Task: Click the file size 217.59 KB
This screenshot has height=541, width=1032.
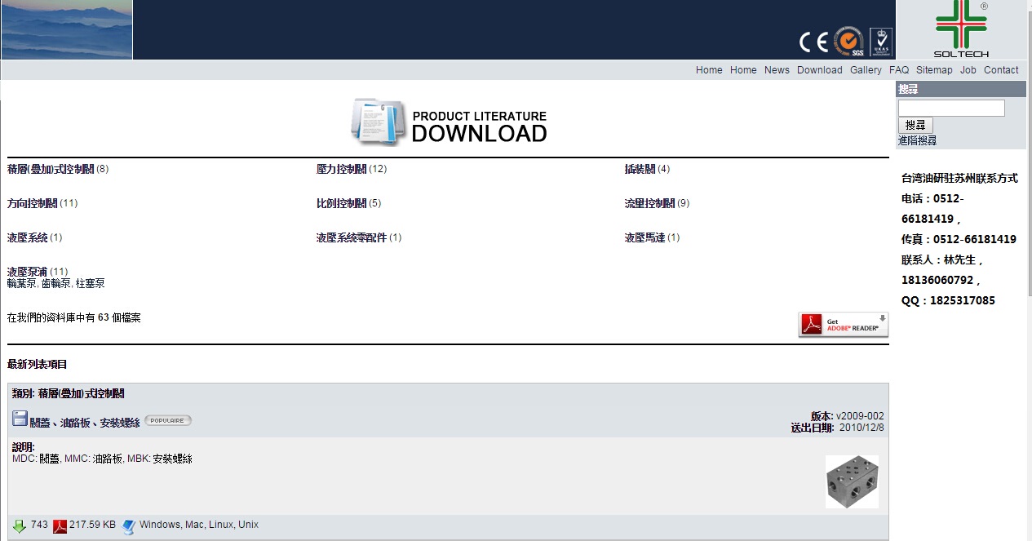Action: click(93, 525)
